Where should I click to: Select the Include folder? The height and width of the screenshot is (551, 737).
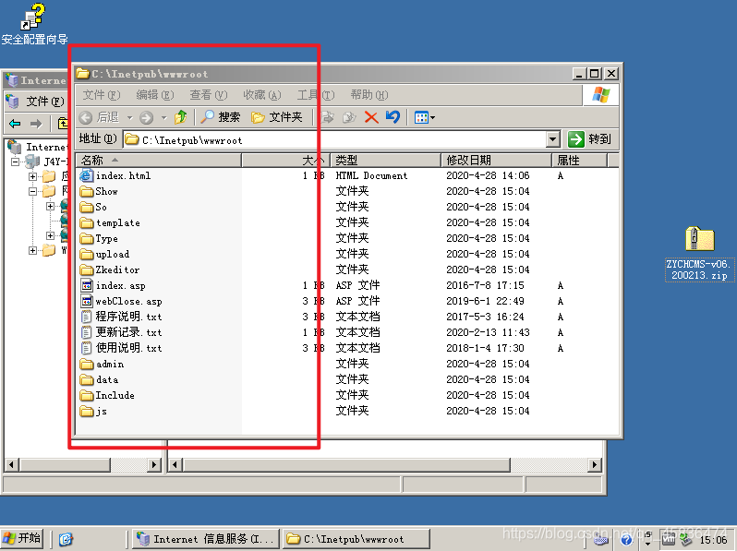(x=107, y=396)
